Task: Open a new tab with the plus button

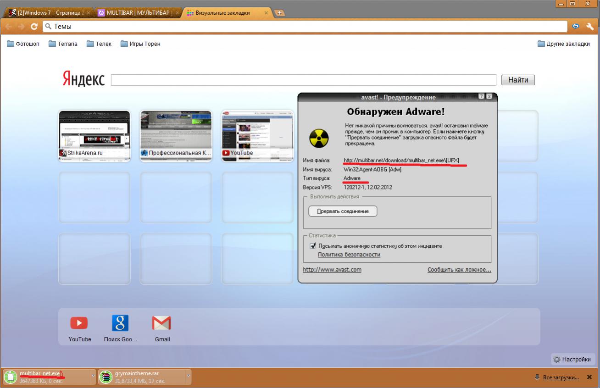Action: [279, 13]
